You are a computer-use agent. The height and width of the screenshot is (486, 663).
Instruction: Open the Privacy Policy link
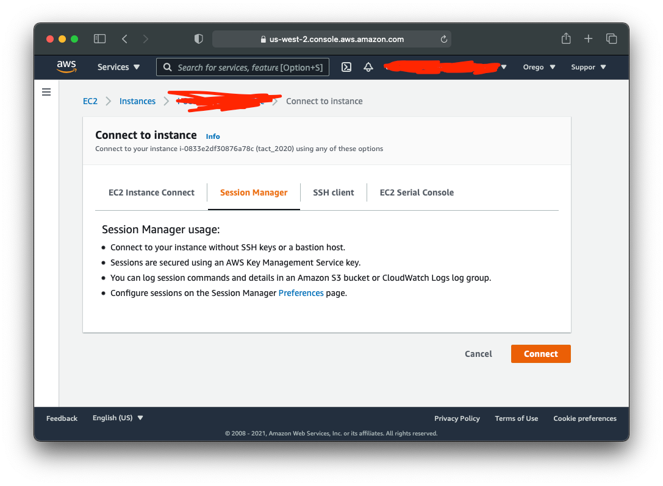tap(457, 418)
